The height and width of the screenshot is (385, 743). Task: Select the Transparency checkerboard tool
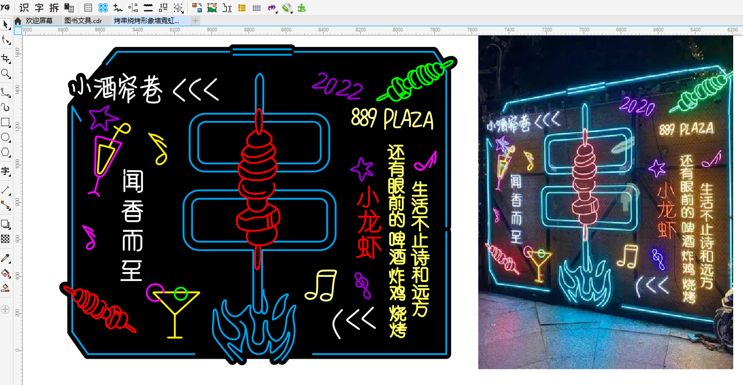[6, 238]
